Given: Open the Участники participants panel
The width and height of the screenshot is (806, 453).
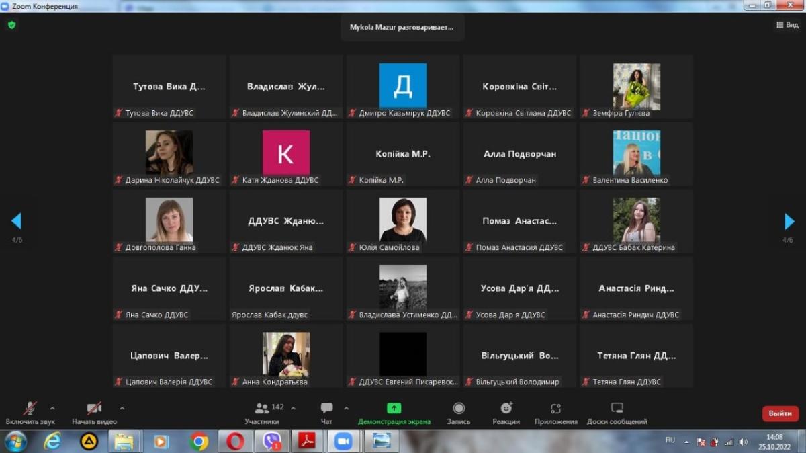Looking at the screenshot, I should tap(262, 409).
